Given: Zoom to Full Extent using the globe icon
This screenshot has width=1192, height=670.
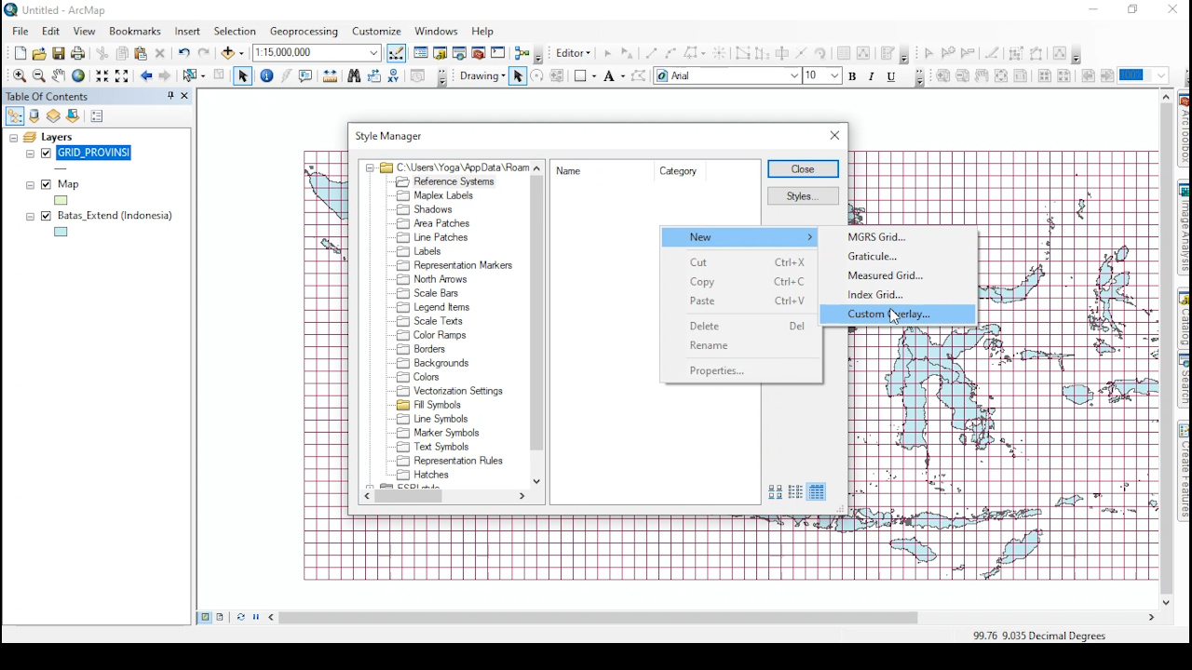Looking at the screenshot, I should pos(78,76).
